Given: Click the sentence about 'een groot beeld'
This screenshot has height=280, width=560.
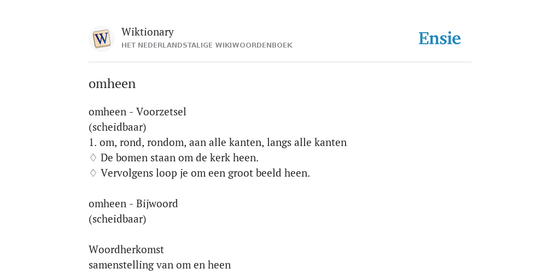Looking at the screenshot, I should pos(206,173).
